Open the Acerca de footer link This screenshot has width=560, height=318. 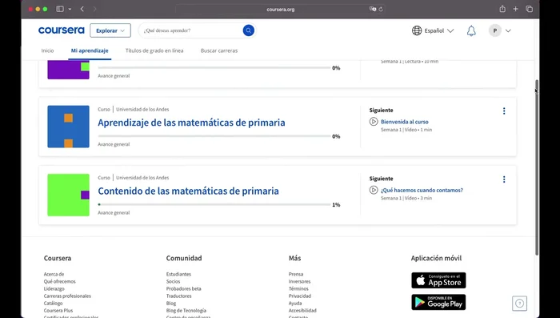[54, 274]
